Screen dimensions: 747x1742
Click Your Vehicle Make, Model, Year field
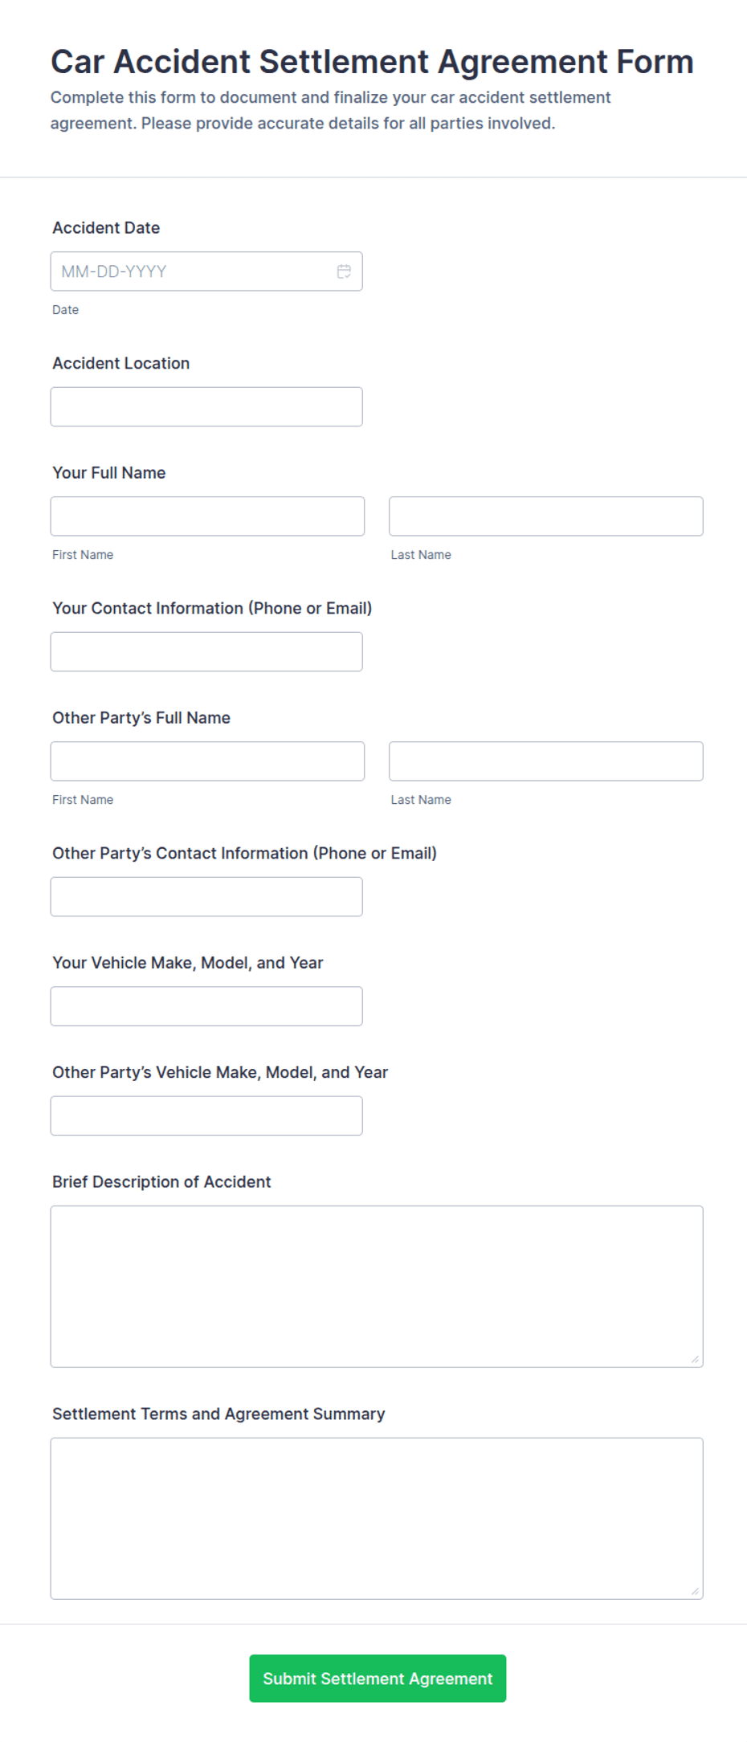click(x=206, y=1006)
